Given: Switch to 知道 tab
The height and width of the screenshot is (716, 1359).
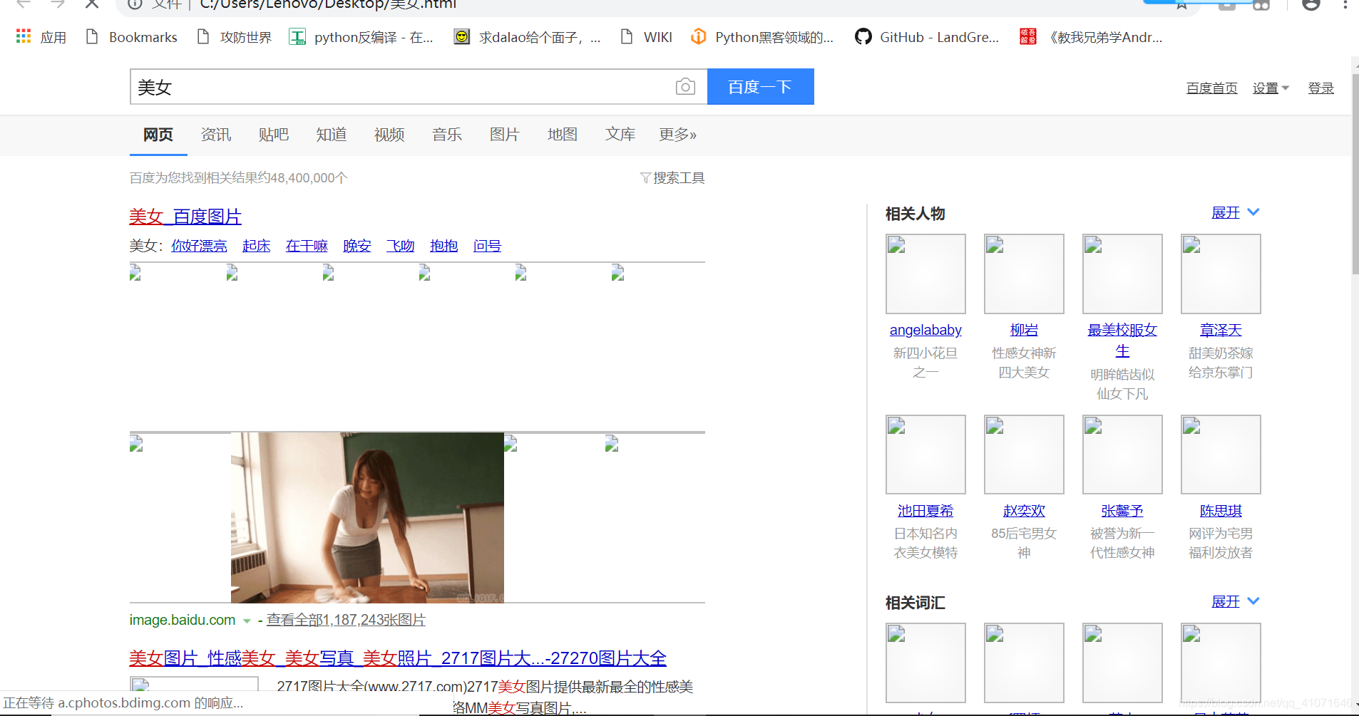Looking at the screenshot, I should click(332, 135).
